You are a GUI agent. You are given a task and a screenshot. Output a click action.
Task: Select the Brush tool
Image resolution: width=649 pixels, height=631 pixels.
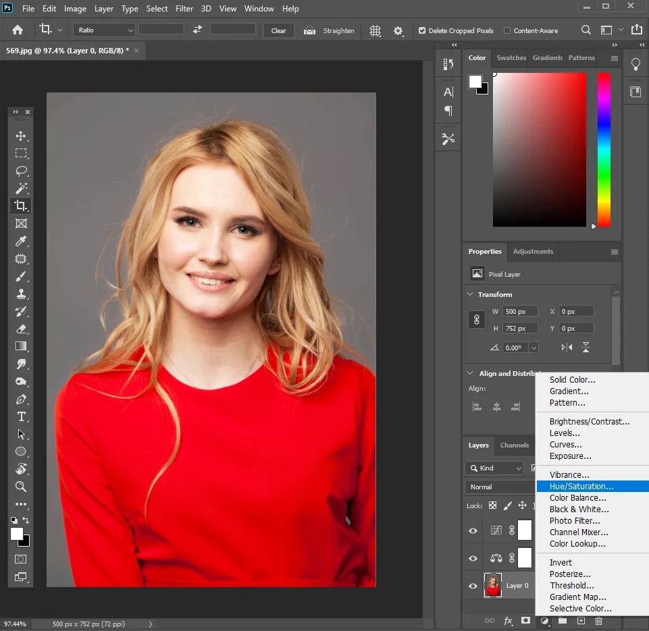[x=21, y=276]
